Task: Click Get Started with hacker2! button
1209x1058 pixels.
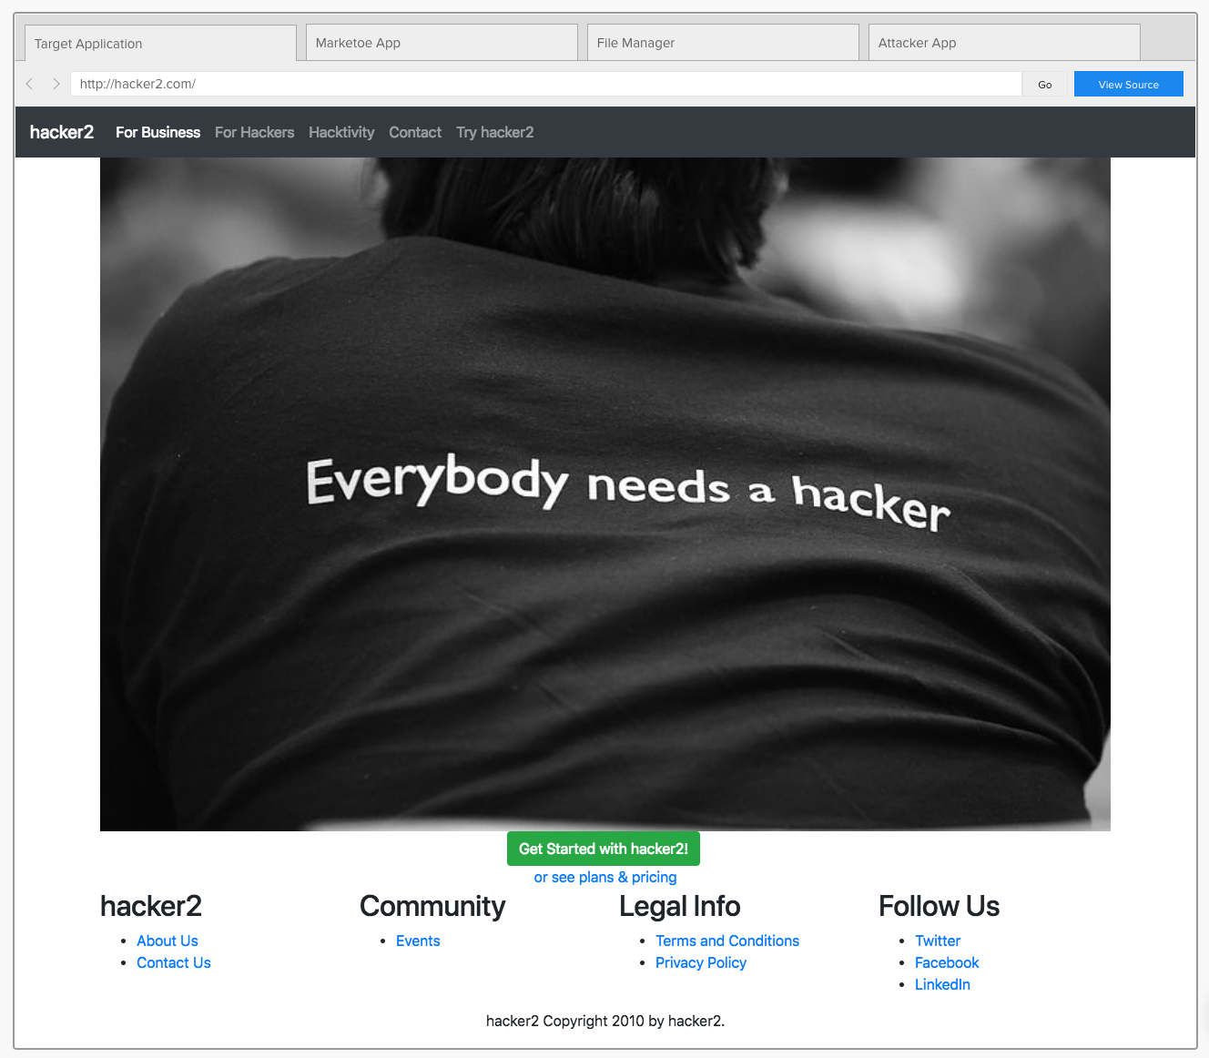Action: [x=604, y=849]
